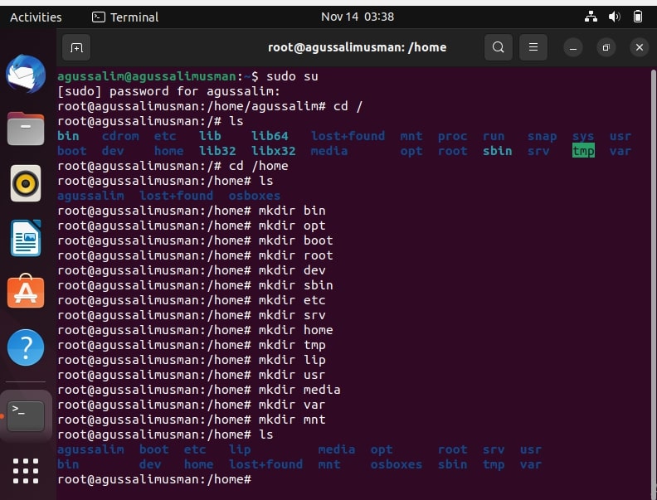Open LibreOffice Writer from dock
This screenshot has height=500, width=657.
(x=26, y=238)
